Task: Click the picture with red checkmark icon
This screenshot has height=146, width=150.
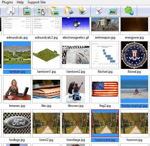Action: point(113,11)
